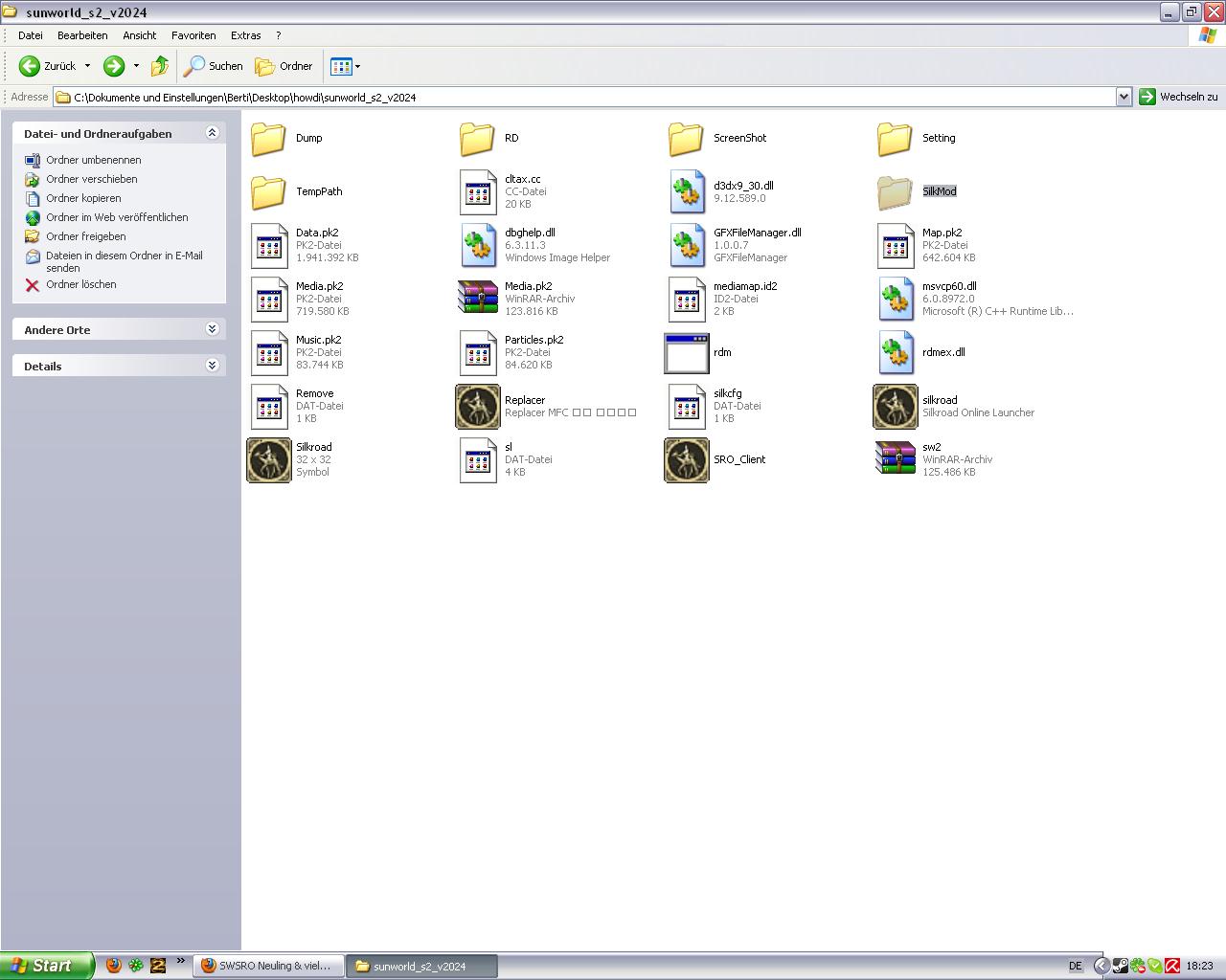Select the sw2 WinRAR archive icon

pos(896,459)
